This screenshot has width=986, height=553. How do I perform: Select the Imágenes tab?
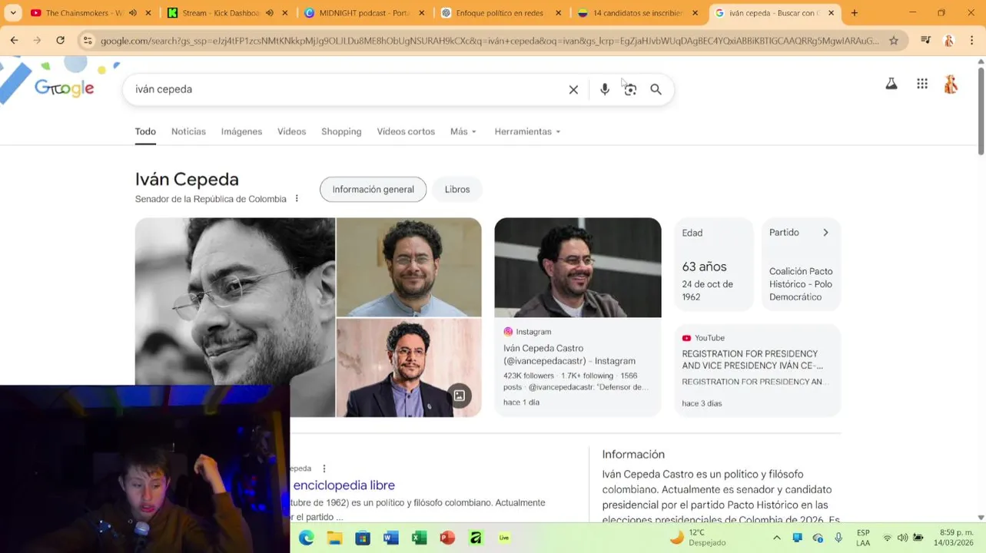241,131
